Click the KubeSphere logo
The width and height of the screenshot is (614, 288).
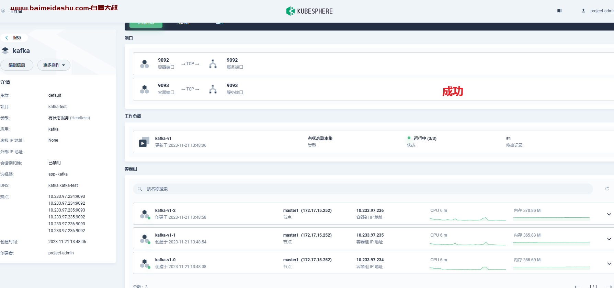(x=309, y=11)
